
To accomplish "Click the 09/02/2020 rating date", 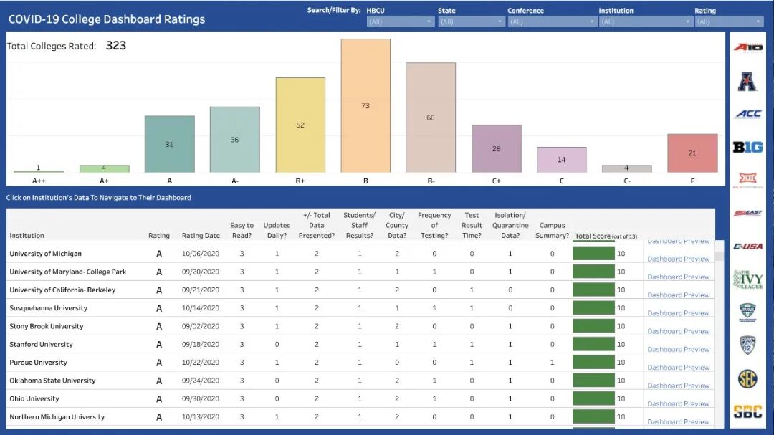I will coord(201,326).
